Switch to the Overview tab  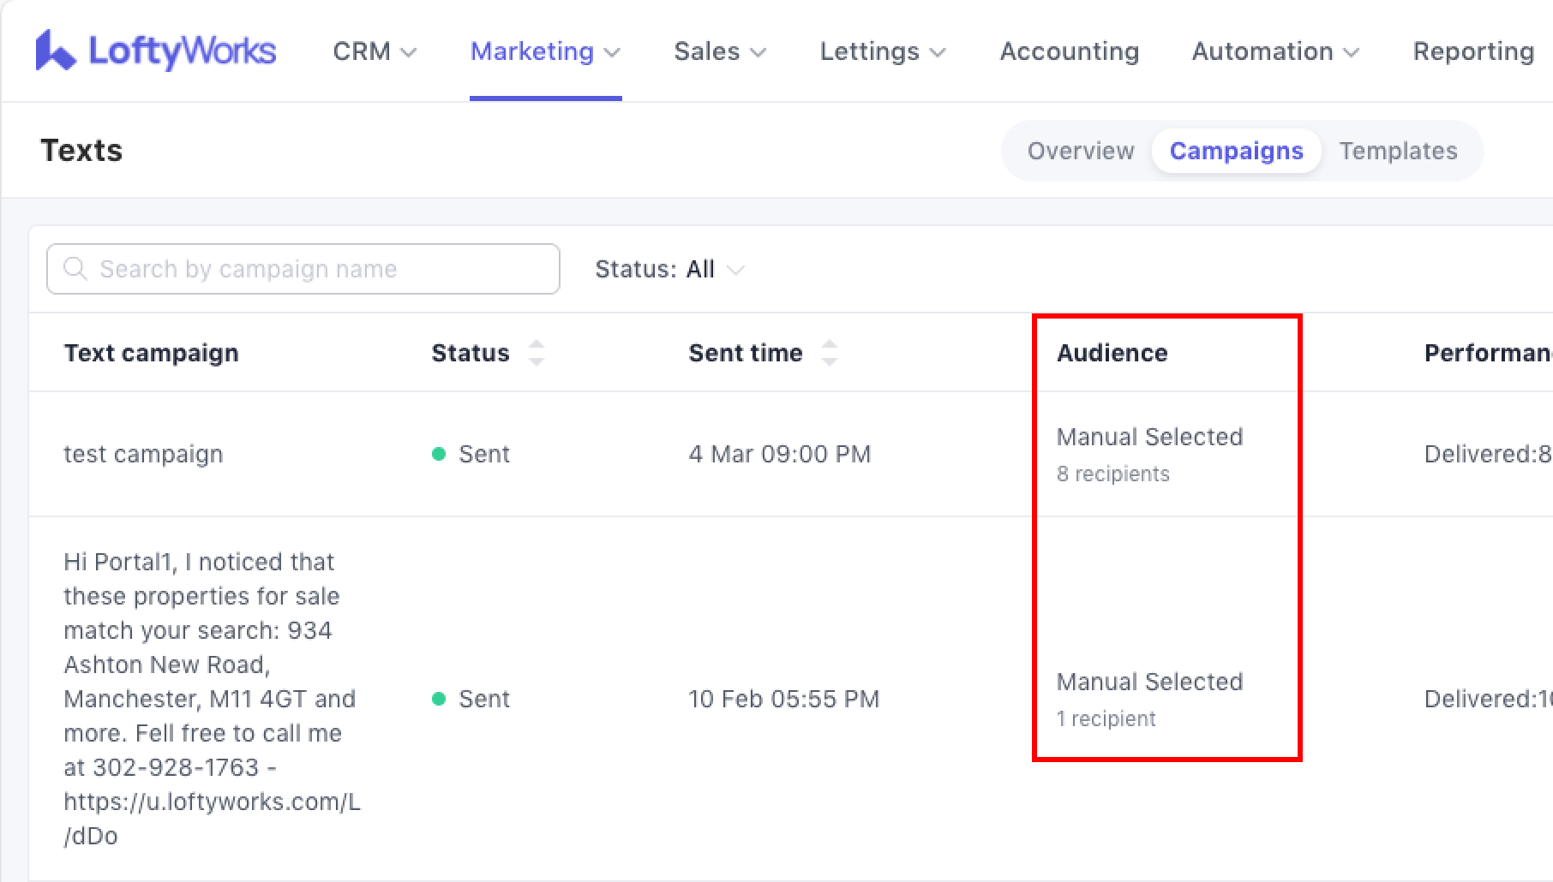(1080, 151)
